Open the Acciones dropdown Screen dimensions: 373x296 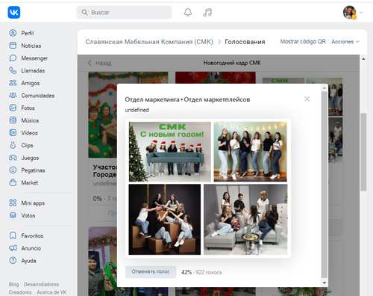click(345, 42)
